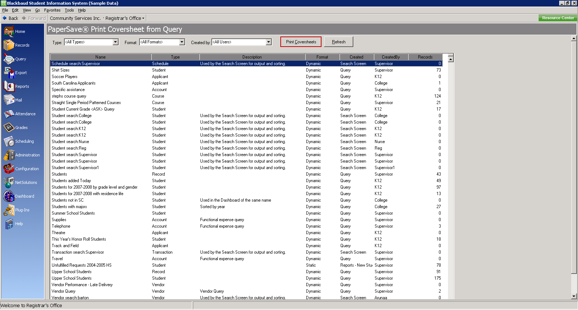578x310 pixels.
Task: Sort the list by Name column header
Action: [101, 57]
